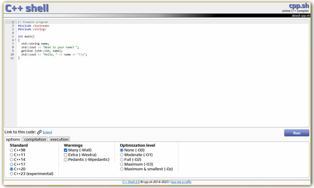This screenshot has width=314, height=188.
Task: Click inside the code editor area
Action: pos(126,78)
